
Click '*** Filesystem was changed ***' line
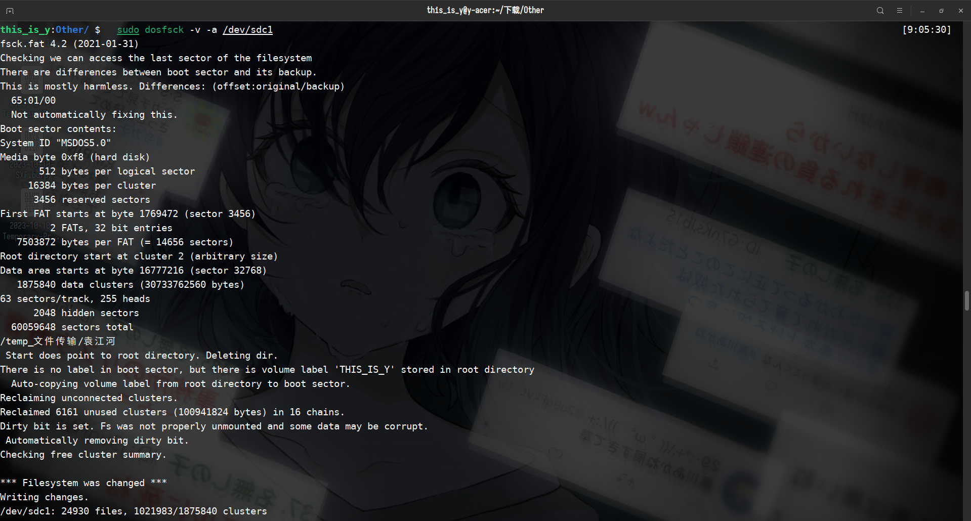[83, 483]
